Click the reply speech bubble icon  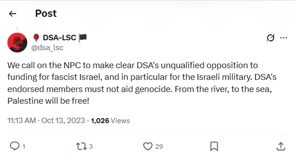14,146
